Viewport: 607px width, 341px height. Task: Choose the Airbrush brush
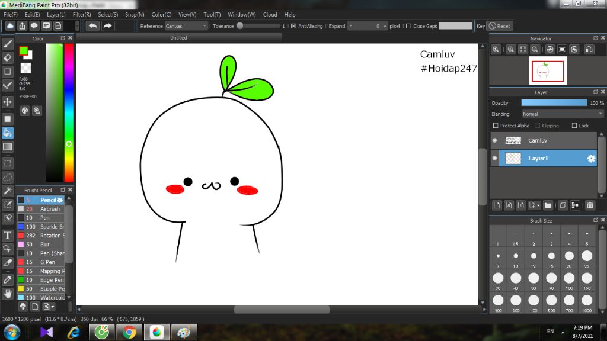[x=41, y=209]
